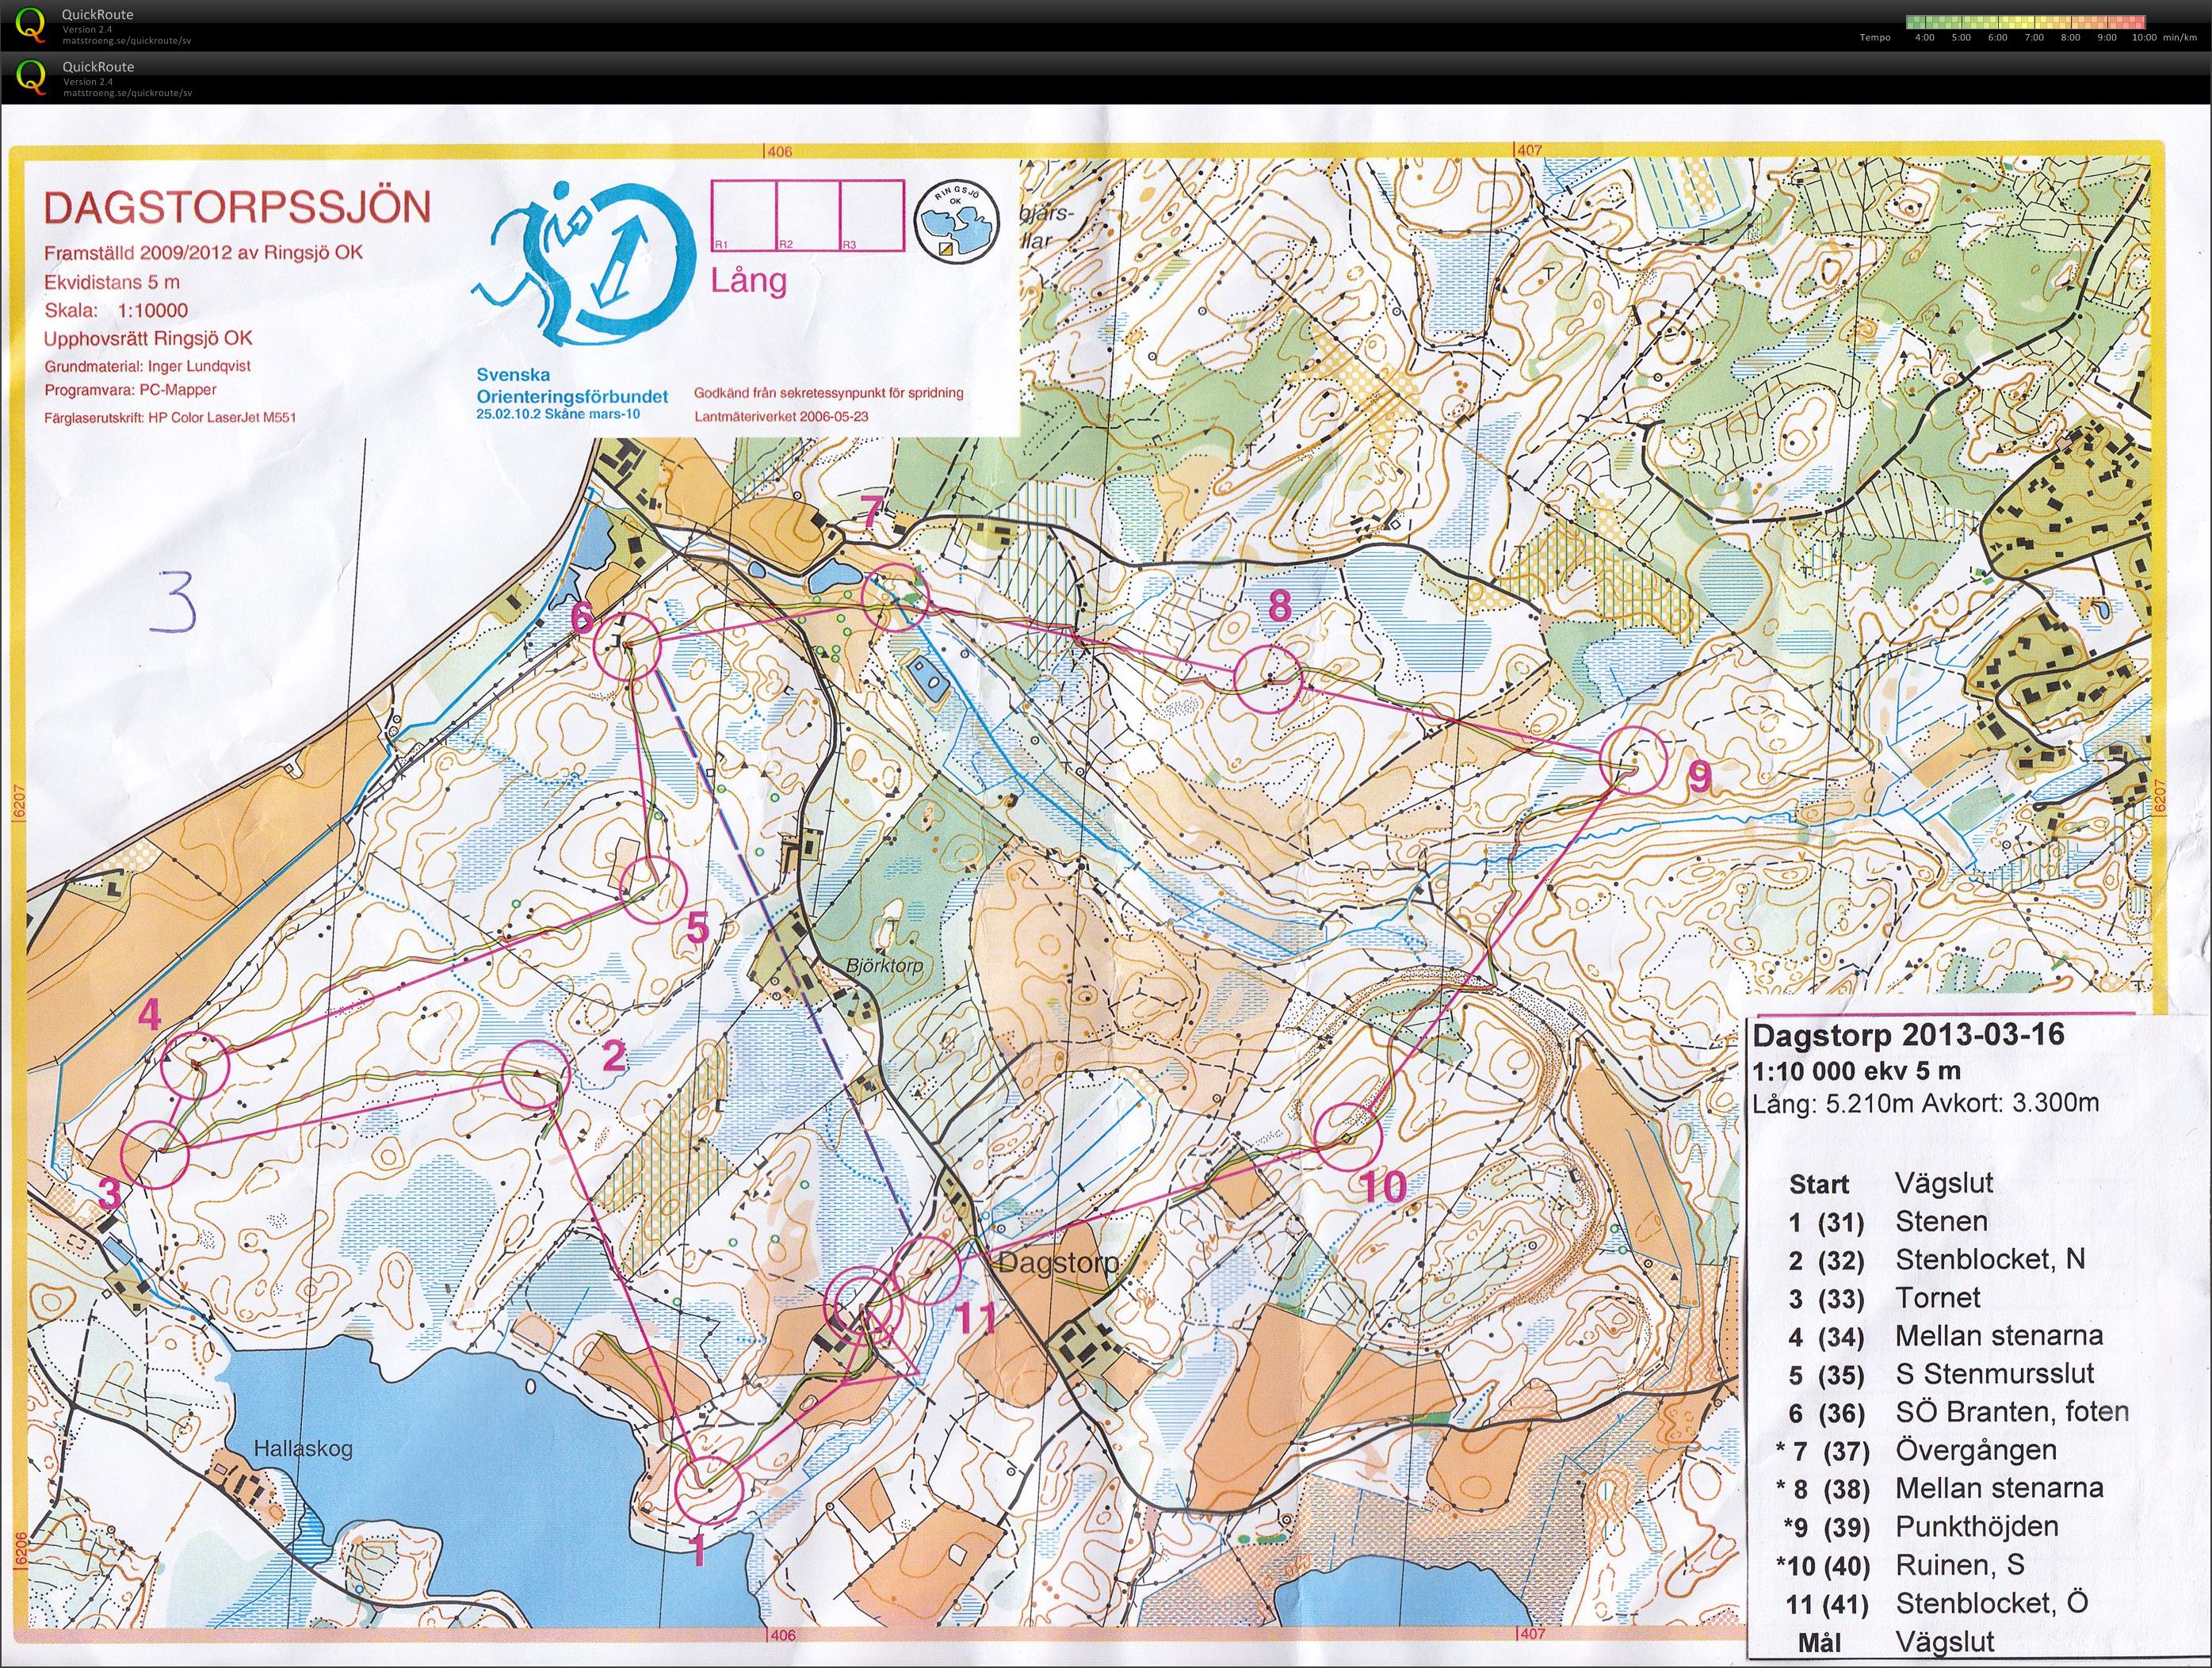Click the 'Ekvidistans 5 m' line
This screenshot has width=2212, height=1668.
pyautogui.click(x=112, y=282)
